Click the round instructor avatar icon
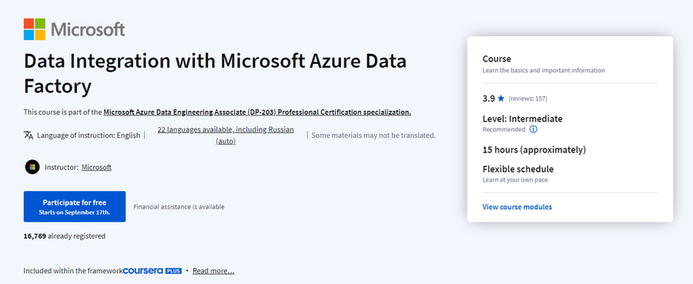This screenshot has width=693, height=284. (x=32, y=167)
